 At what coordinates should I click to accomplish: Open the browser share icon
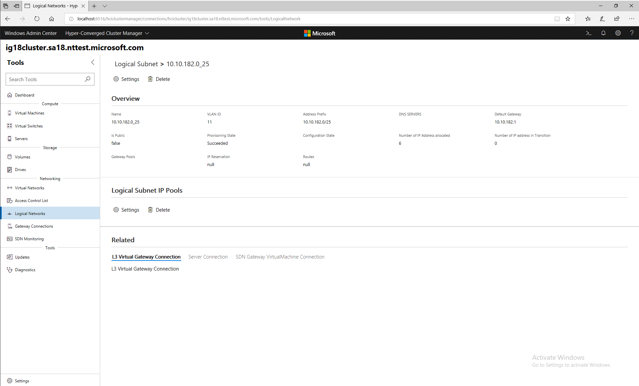(x=617, y=19)
